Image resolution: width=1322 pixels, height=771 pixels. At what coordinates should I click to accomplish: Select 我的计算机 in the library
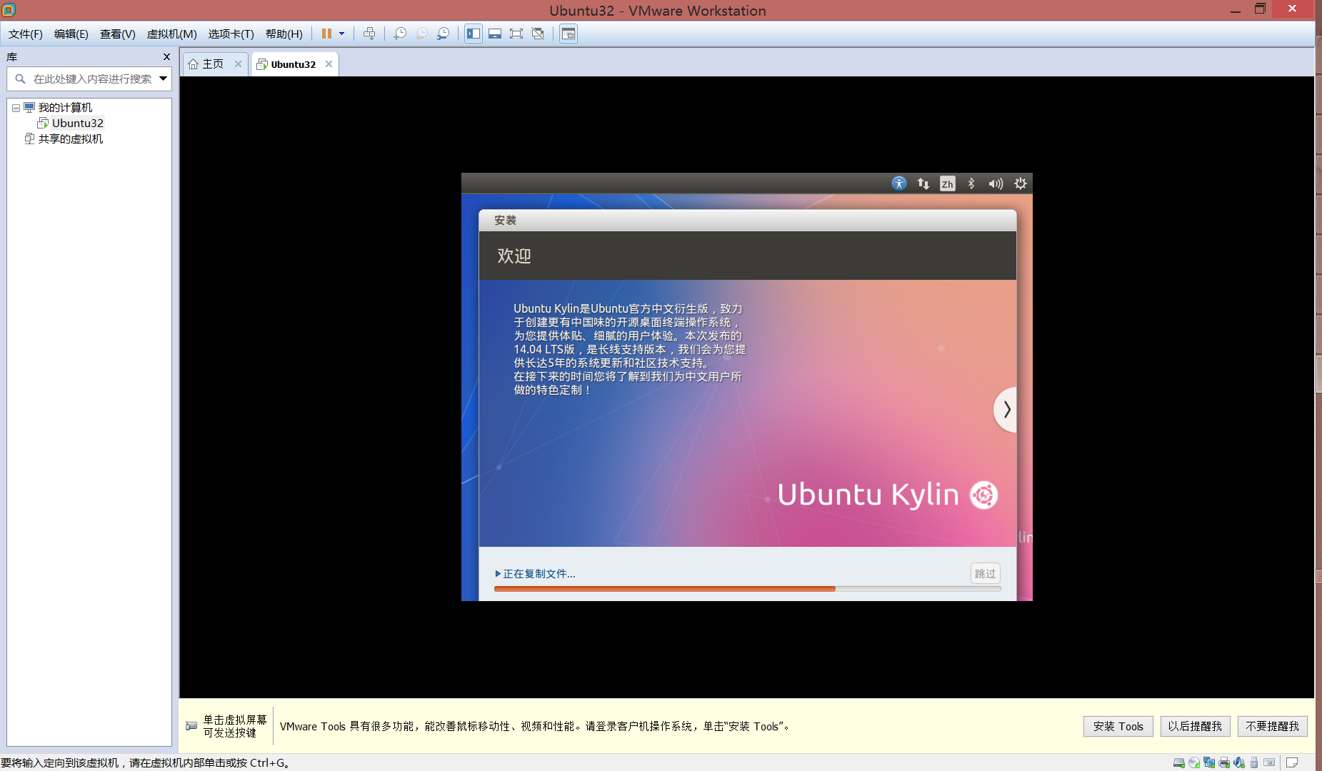click(x=65, y=108)
